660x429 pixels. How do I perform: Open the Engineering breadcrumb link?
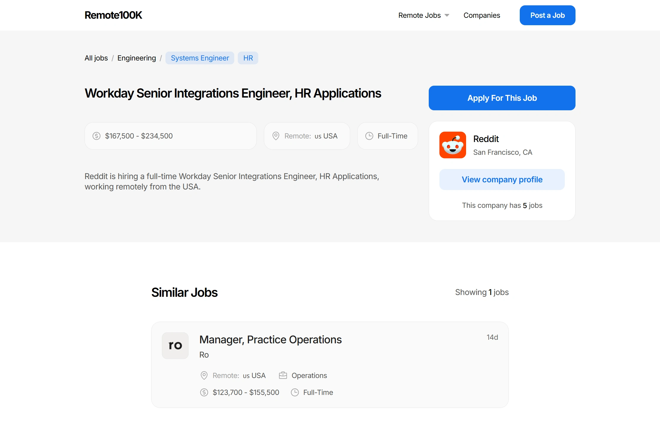[x=136, y=58]
